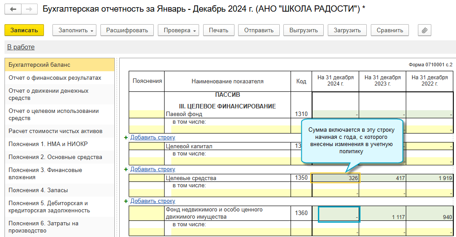Image resolution: width=456 pixels, height=237 pixels.
Task: Click the 1 117 cell for 2023
Action: [382, 214]
